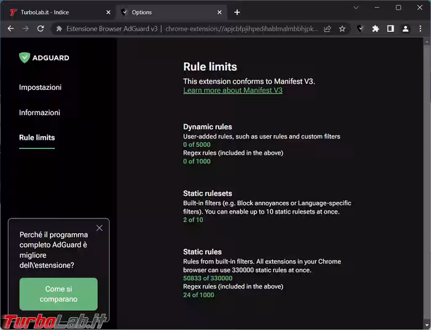Click the '0 of 1000' regex value
431x330 pixels.
click(197, 161)
